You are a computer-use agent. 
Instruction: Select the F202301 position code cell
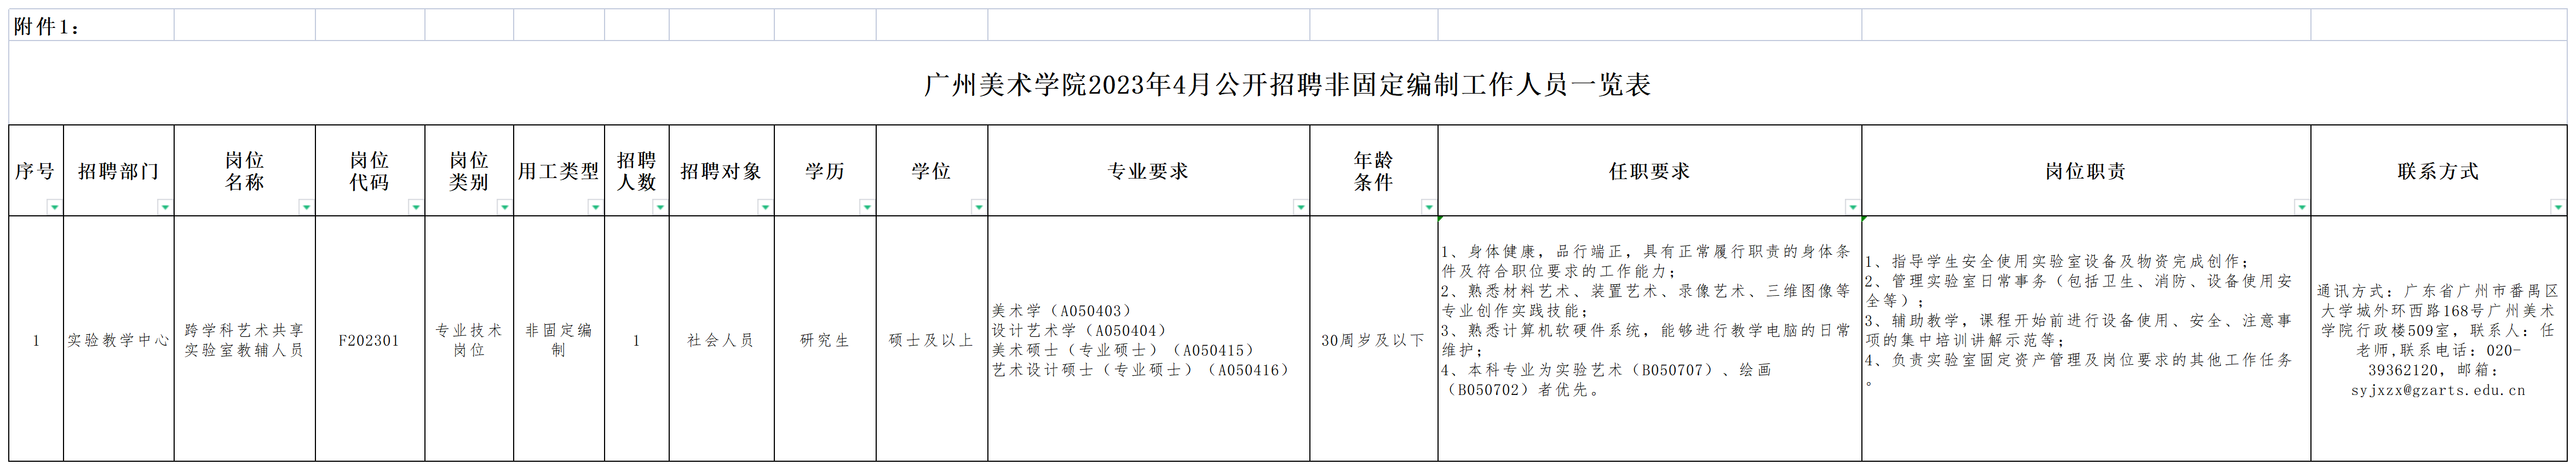coord(370,339)
